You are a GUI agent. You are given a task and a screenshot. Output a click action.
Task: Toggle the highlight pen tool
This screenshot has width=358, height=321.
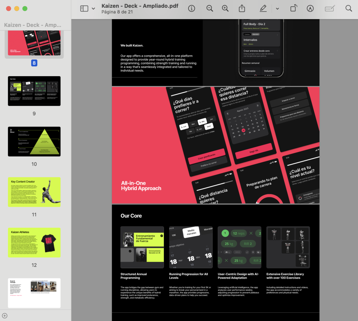point(263,8)
